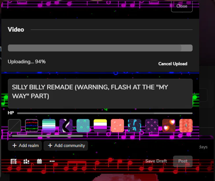Viewport: 215px width, 181px height.
Task: Save the post as draft
Action: [156, 161]
